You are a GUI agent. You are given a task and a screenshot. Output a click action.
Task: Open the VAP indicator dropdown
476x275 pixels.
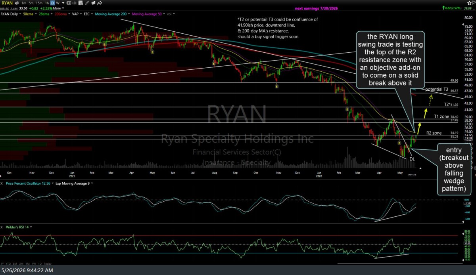(x=81, y=14)
